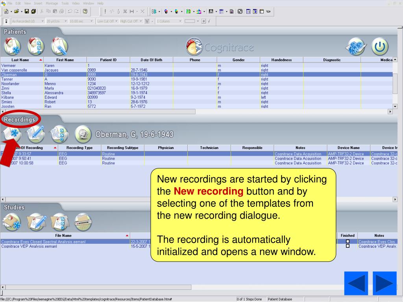Go to next slide with right arrow
The width and height of the screenshot is (403, 302).
(x=385, y=283)
